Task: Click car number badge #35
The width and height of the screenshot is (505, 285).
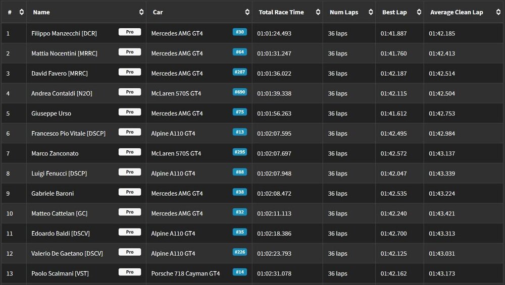Action: (x=239, y=232)
